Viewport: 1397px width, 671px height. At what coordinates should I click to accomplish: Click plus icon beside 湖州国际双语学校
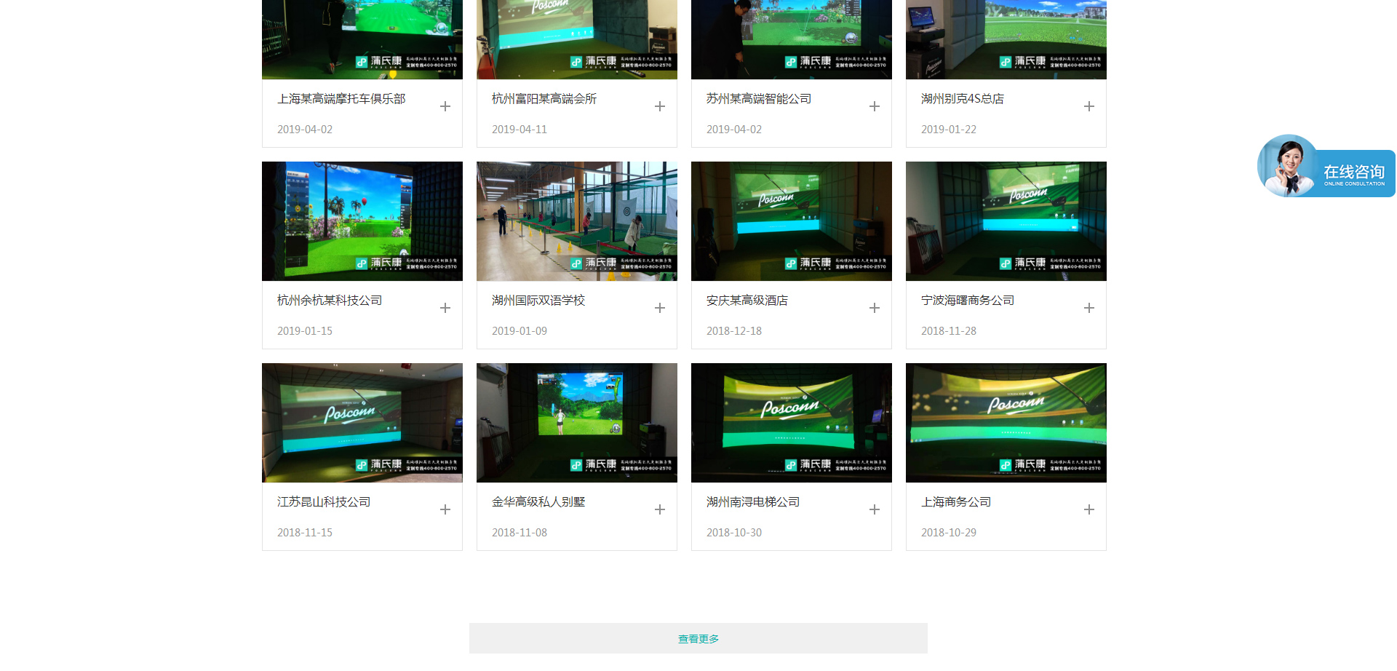point(660,309)
